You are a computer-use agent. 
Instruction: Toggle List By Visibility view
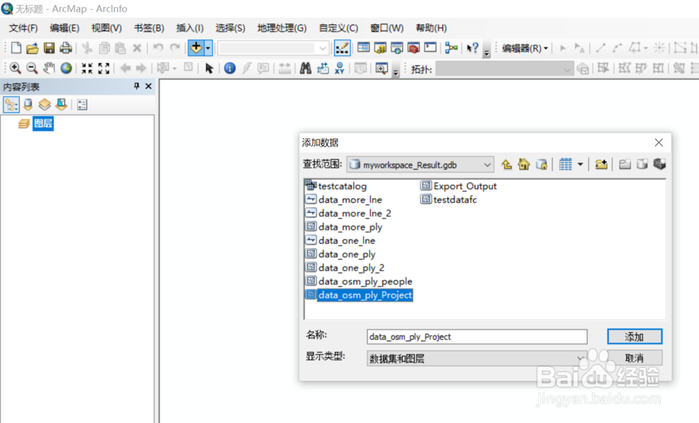pyautogui.click(x=45, y=105)
